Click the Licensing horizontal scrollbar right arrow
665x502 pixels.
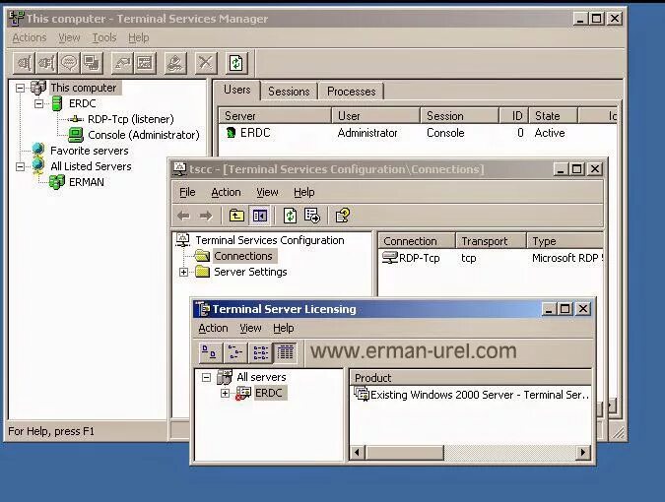pyautogui.click(x=583, y=453)
